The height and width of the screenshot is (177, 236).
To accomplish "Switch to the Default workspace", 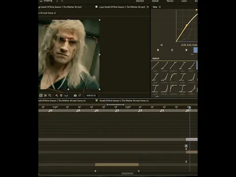I will pyautogui.click(x=155, y=1).
